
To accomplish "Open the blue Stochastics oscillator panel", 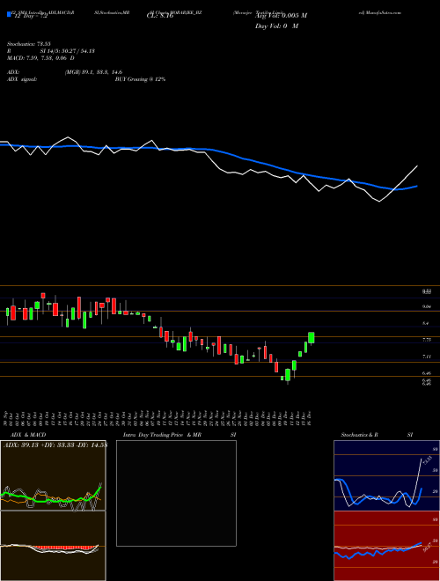I will point(386,475).
